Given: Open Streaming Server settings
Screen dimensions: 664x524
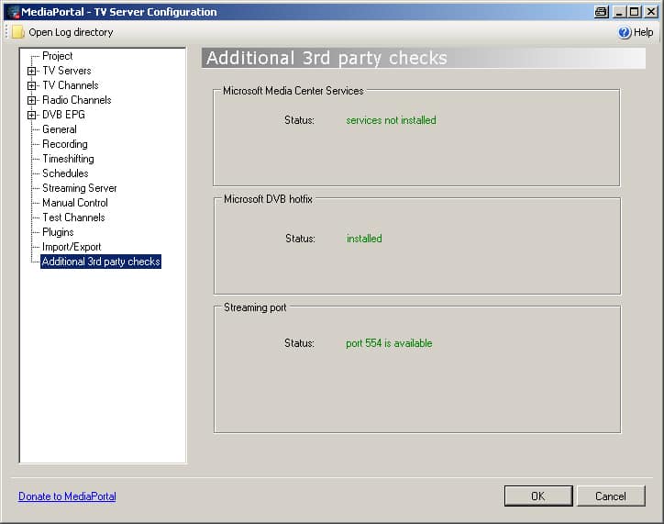Looking at the screenshot, I should 80,188.
